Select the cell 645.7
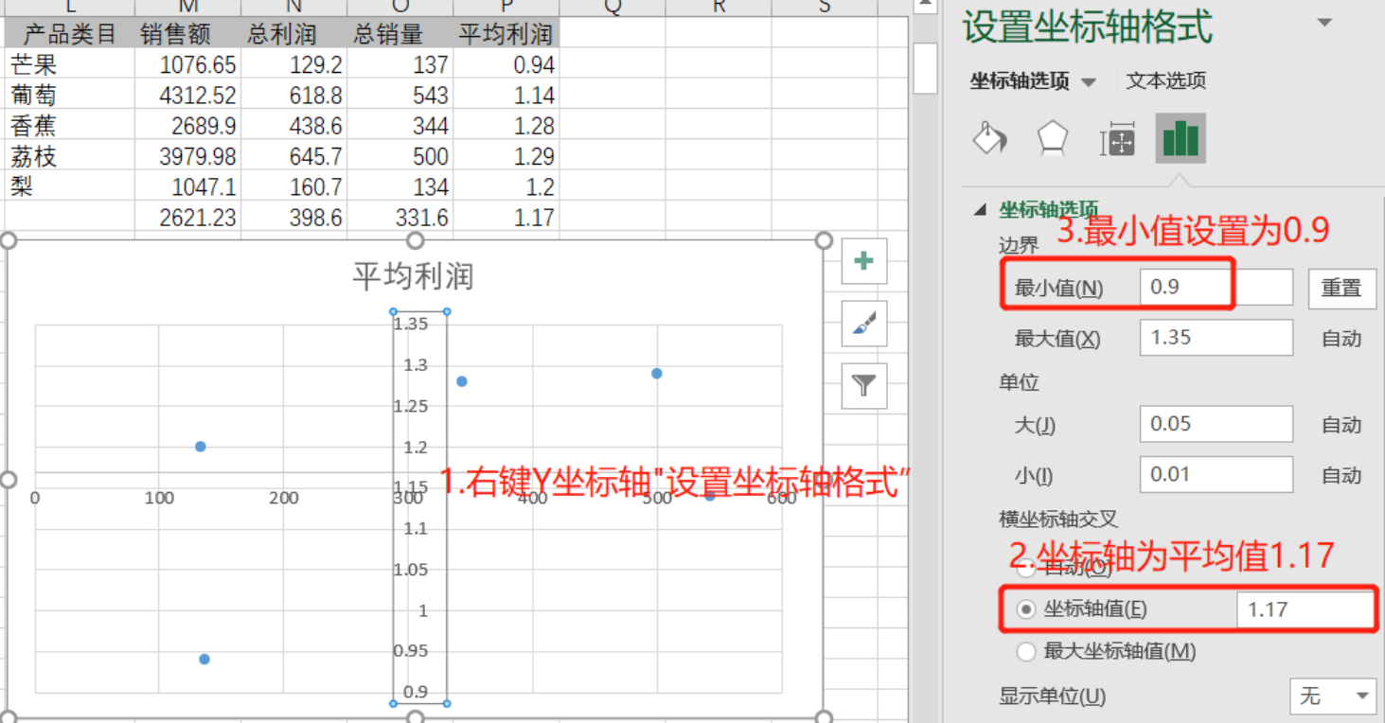 (x=293, y=156)
